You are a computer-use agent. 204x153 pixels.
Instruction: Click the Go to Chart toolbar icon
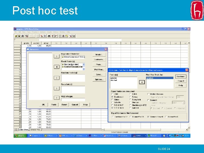pos(38,36)
